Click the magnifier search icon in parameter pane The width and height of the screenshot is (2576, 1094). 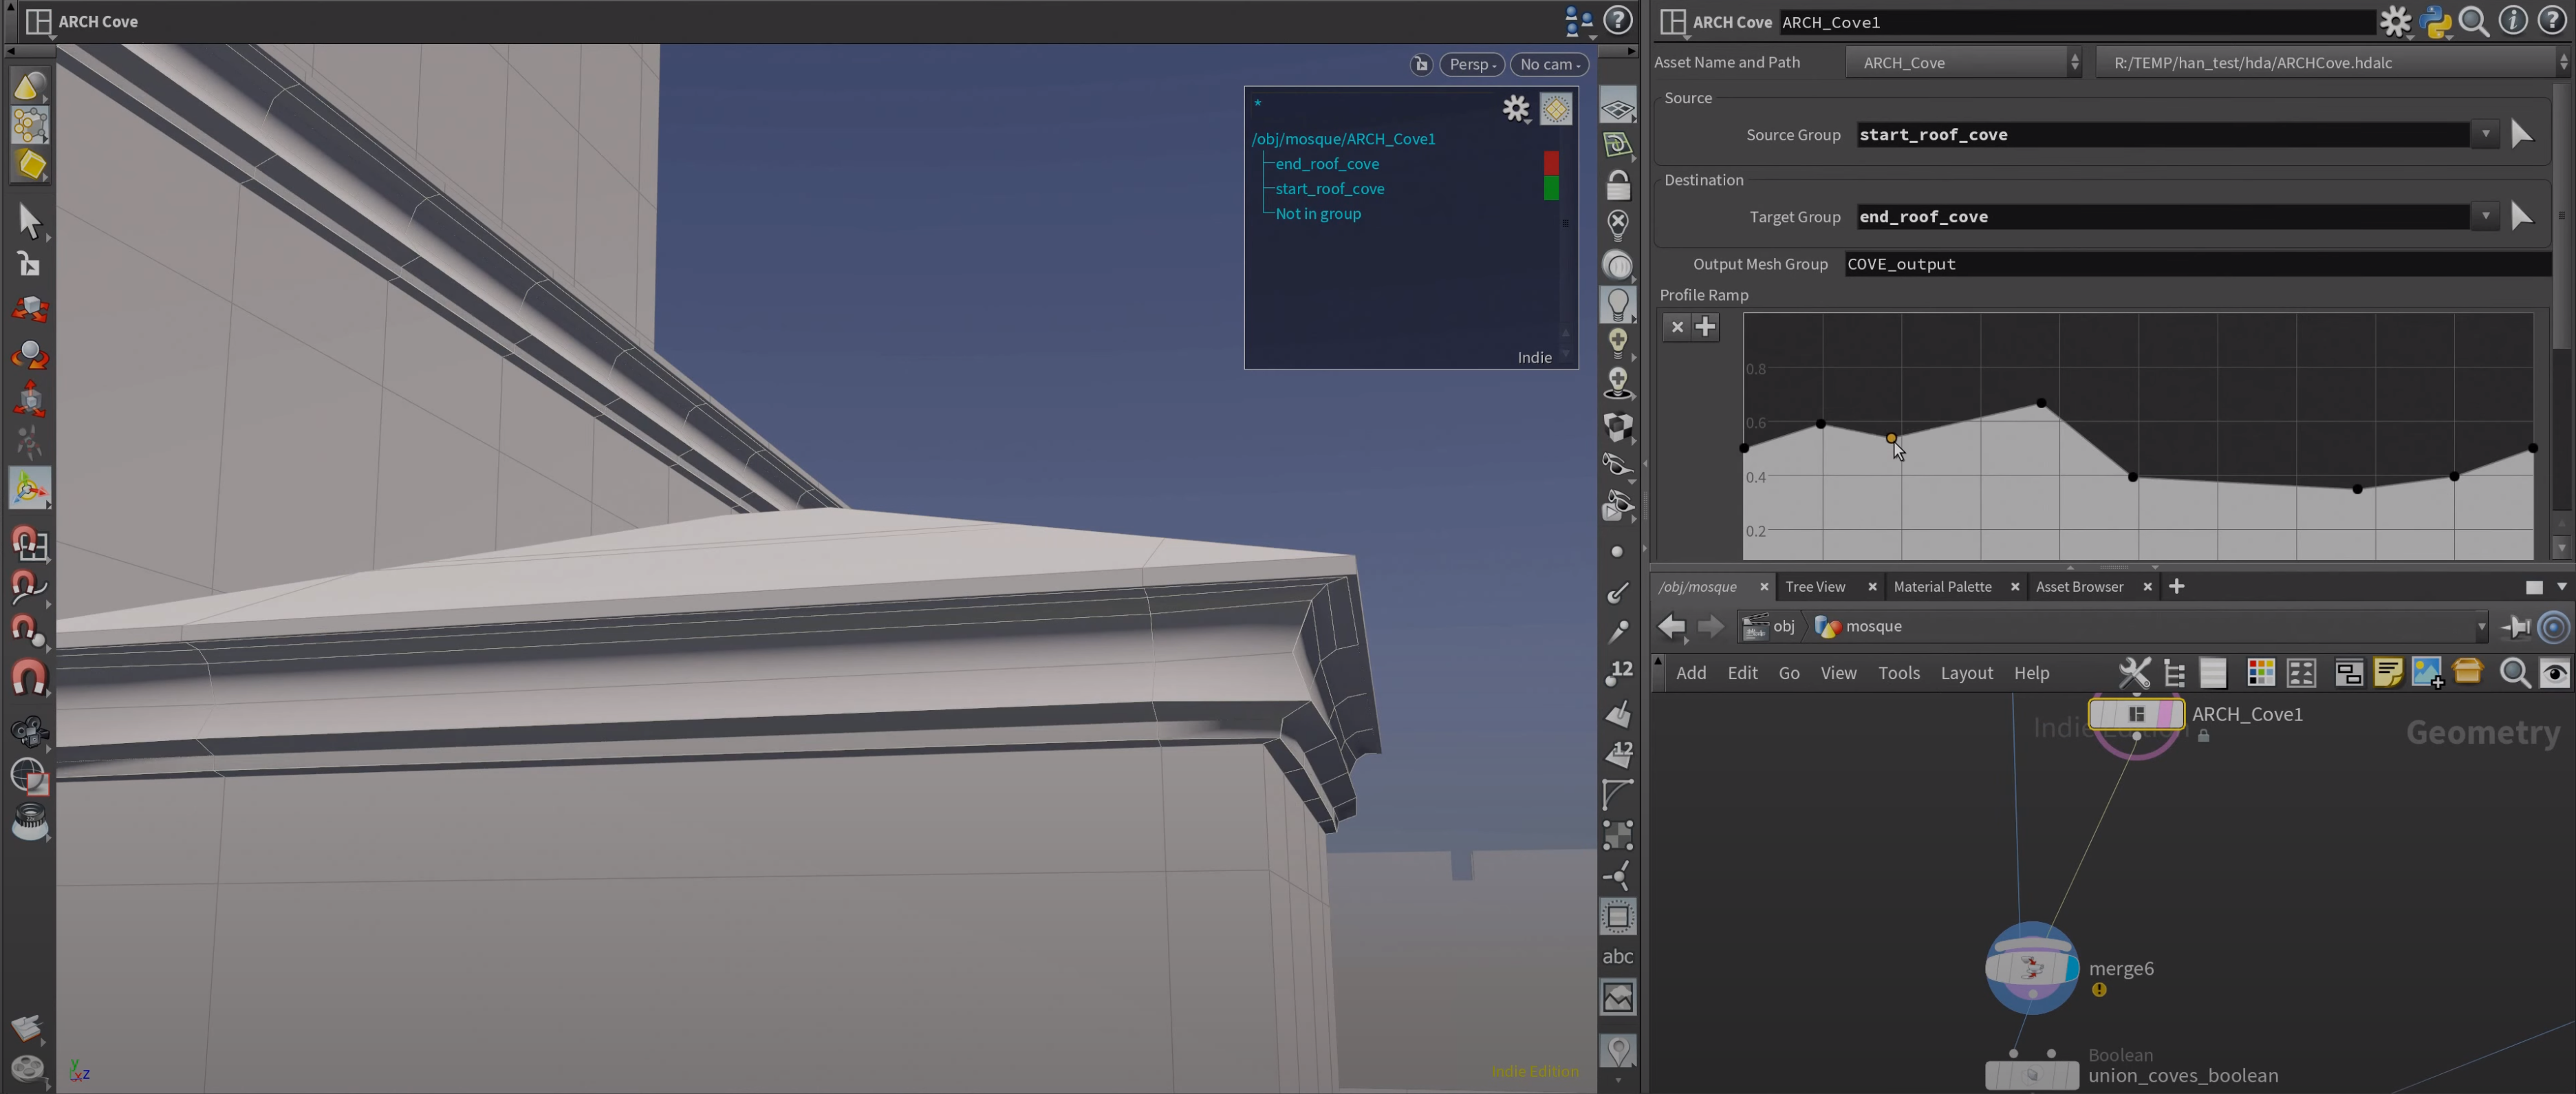2473,21
